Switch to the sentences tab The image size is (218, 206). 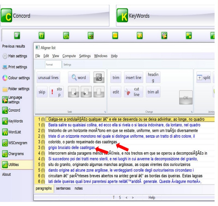(x=63, y=188)
